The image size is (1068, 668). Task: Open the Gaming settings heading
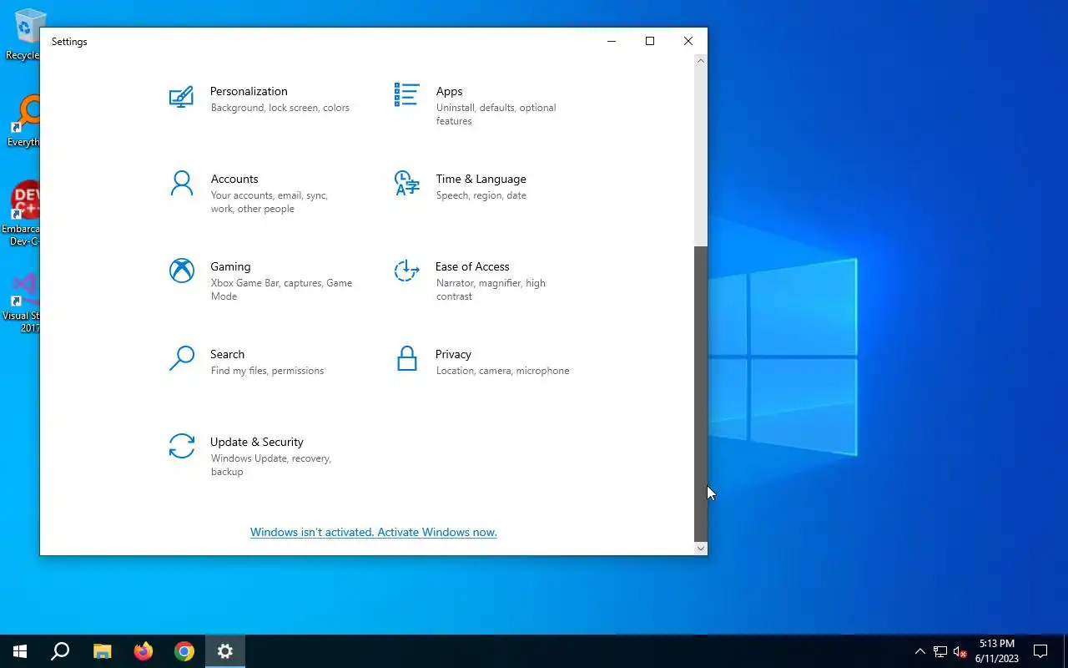click(230, 266)
